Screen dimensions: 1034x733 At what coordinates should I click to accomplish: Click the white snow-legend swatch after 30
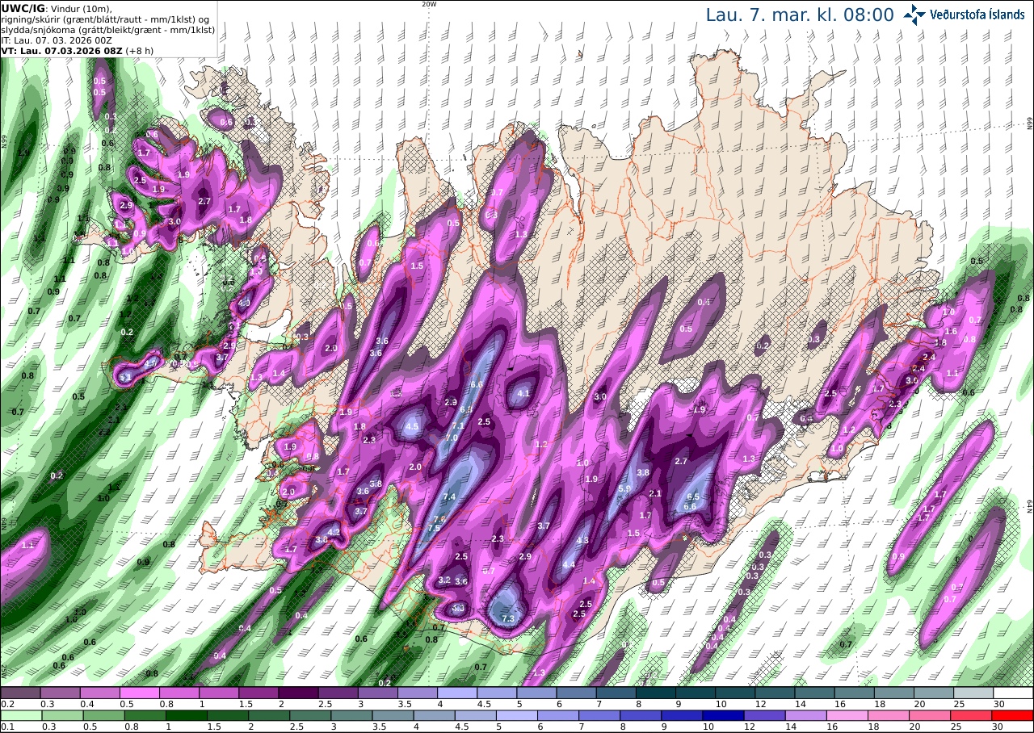[1014, 693]
